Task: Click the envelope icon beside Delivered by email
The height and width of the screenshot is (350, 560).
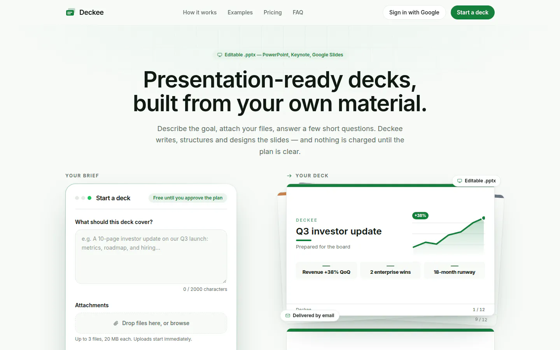Action: point(288,315)
